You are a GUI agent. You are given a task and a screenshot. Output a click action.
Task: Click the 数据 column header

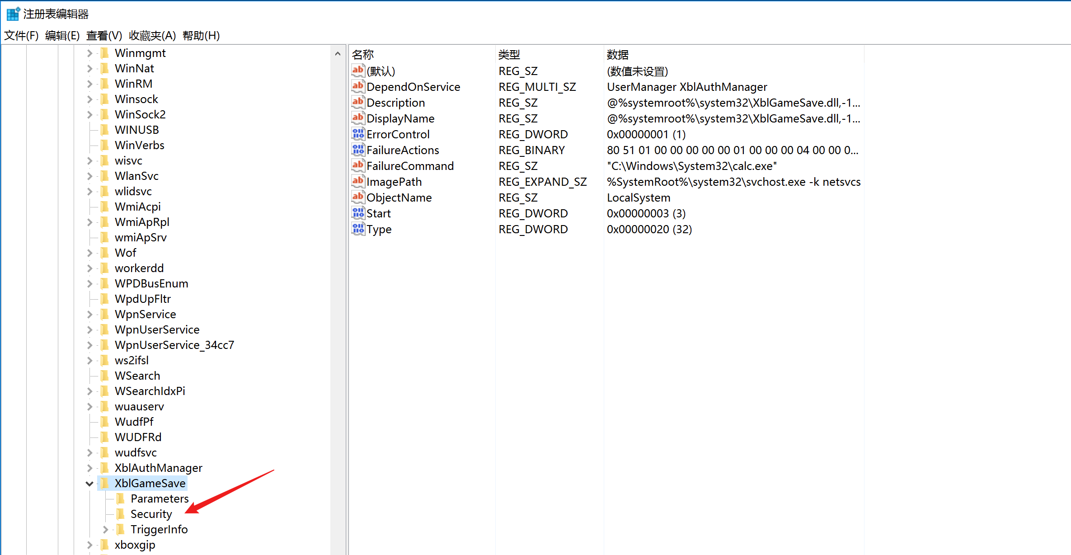tap(617, 55)
